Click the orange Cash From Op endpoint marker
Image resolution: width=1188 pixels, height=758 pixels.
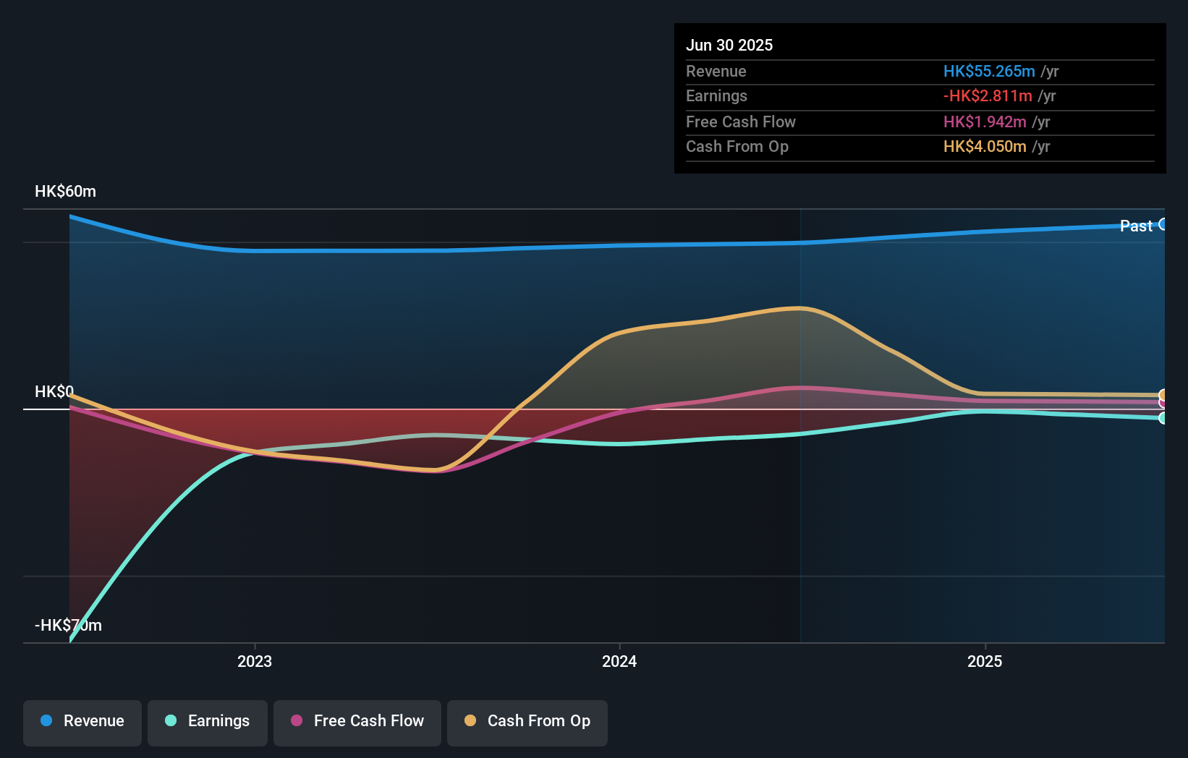[1163, 395]
